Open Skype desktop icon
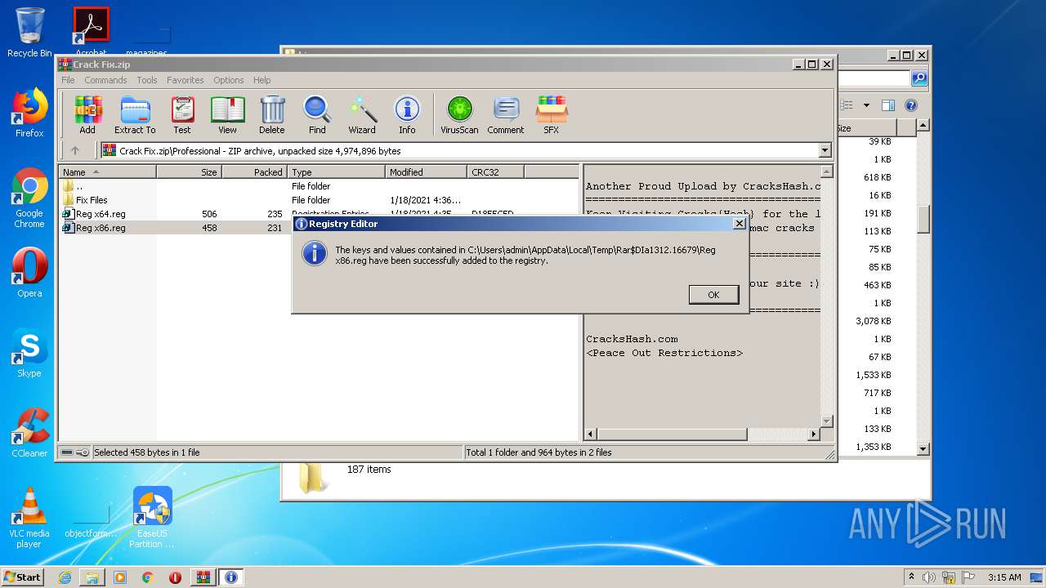 (x=29, y=353)
